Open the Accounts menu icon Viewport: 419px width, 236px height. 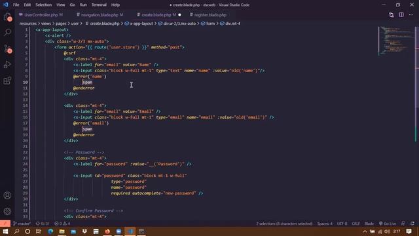pos(7,195)
